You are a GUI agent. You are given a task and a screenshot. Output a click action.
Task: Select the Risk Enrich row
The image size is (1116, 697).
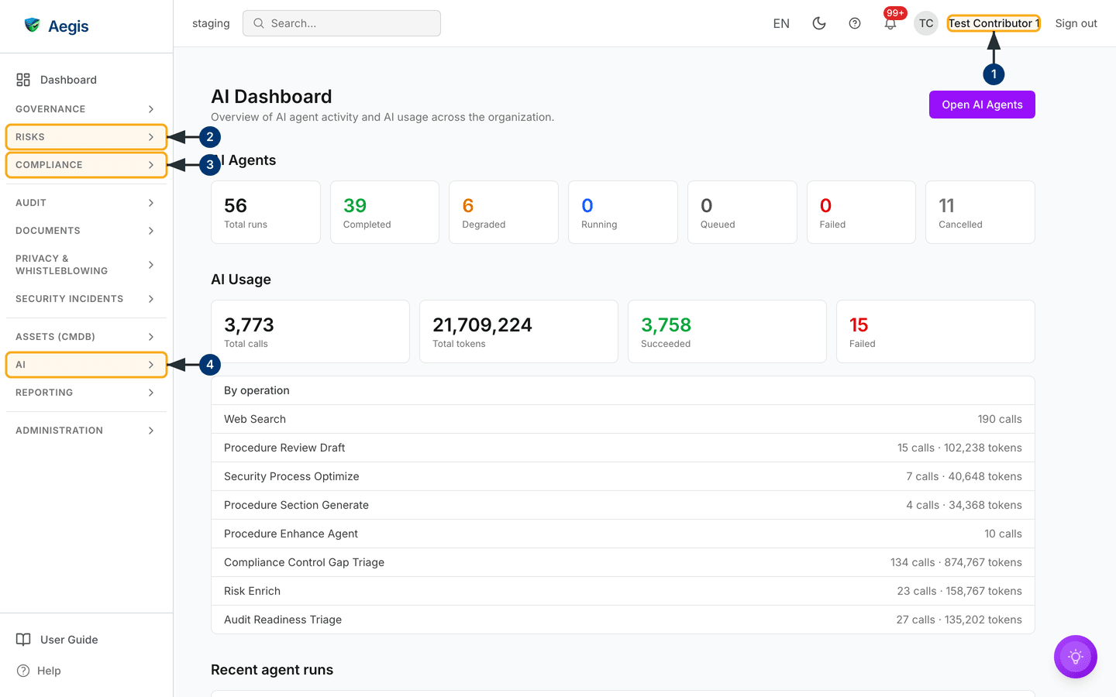pos(623,591)
